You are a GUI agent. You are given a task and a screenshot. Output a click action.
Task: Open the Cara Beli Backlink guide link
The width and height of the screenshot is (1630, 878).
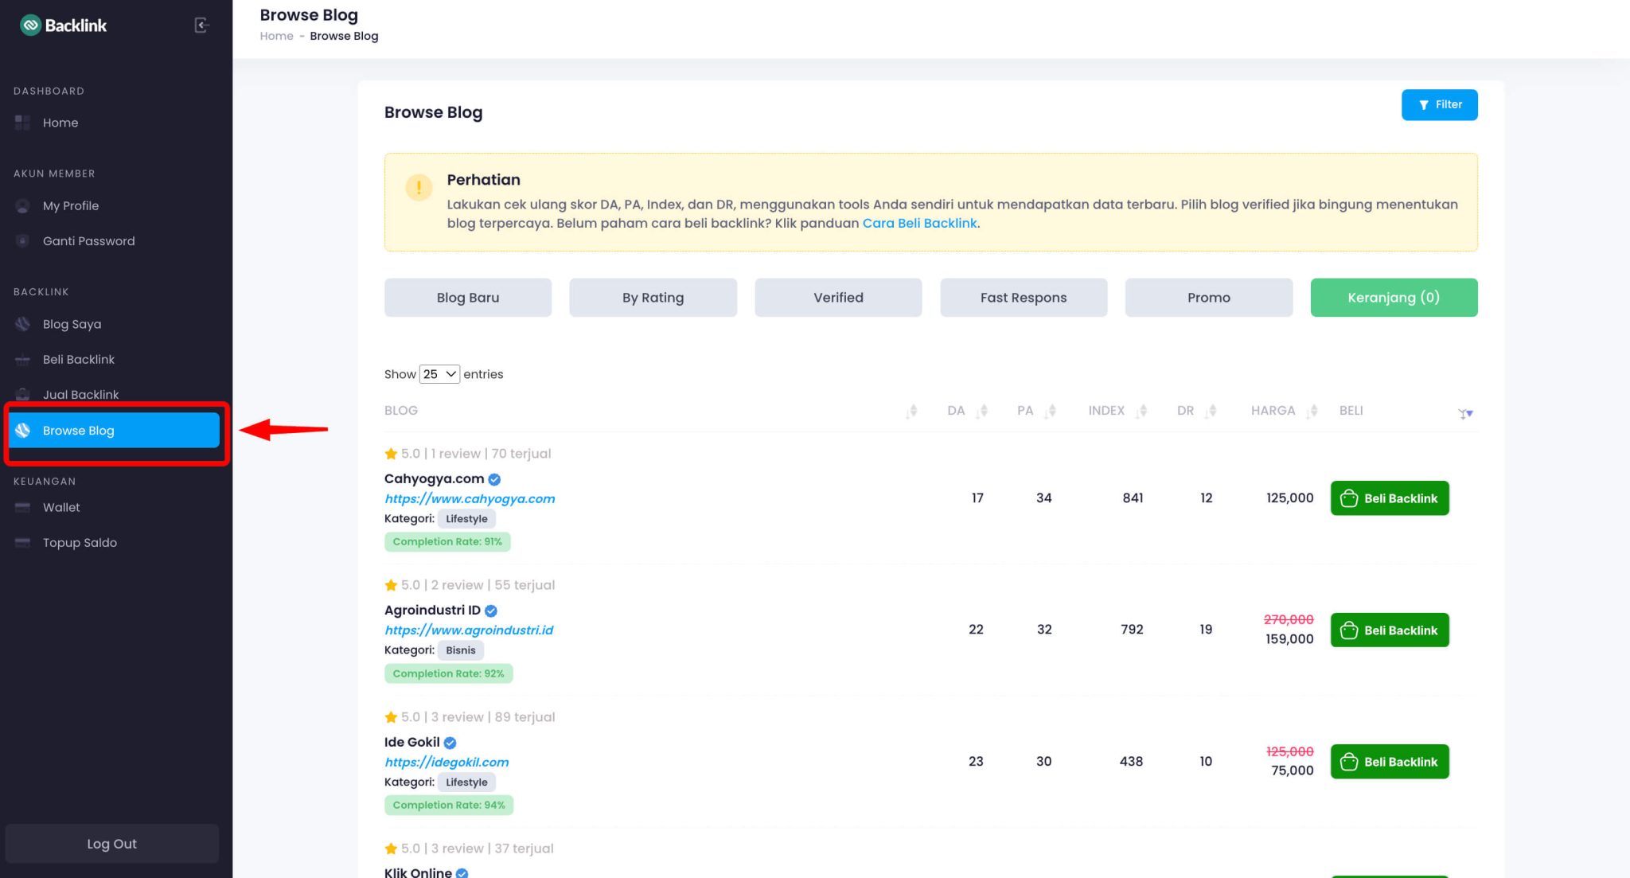click(x=919, y=224)
